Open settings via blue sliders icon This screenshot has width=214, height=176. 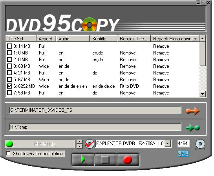(x=183, y=154)
